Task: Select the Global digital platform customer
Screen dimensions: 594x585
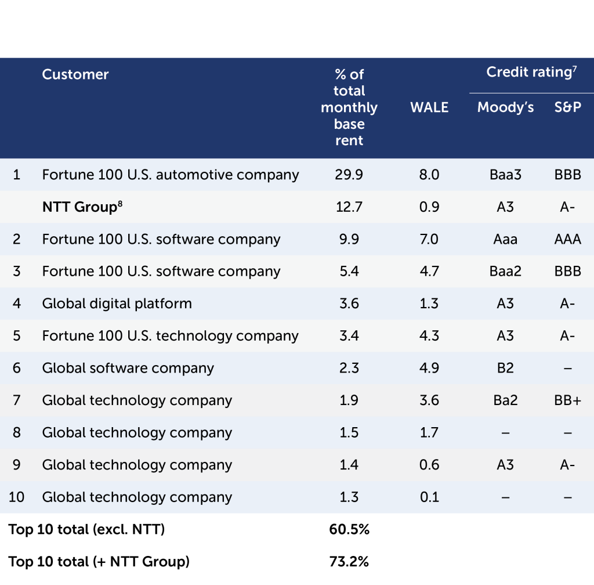Action: 117,304
